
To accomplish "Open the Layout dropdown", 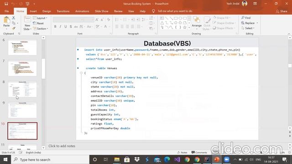I will [x=40, y=18].
